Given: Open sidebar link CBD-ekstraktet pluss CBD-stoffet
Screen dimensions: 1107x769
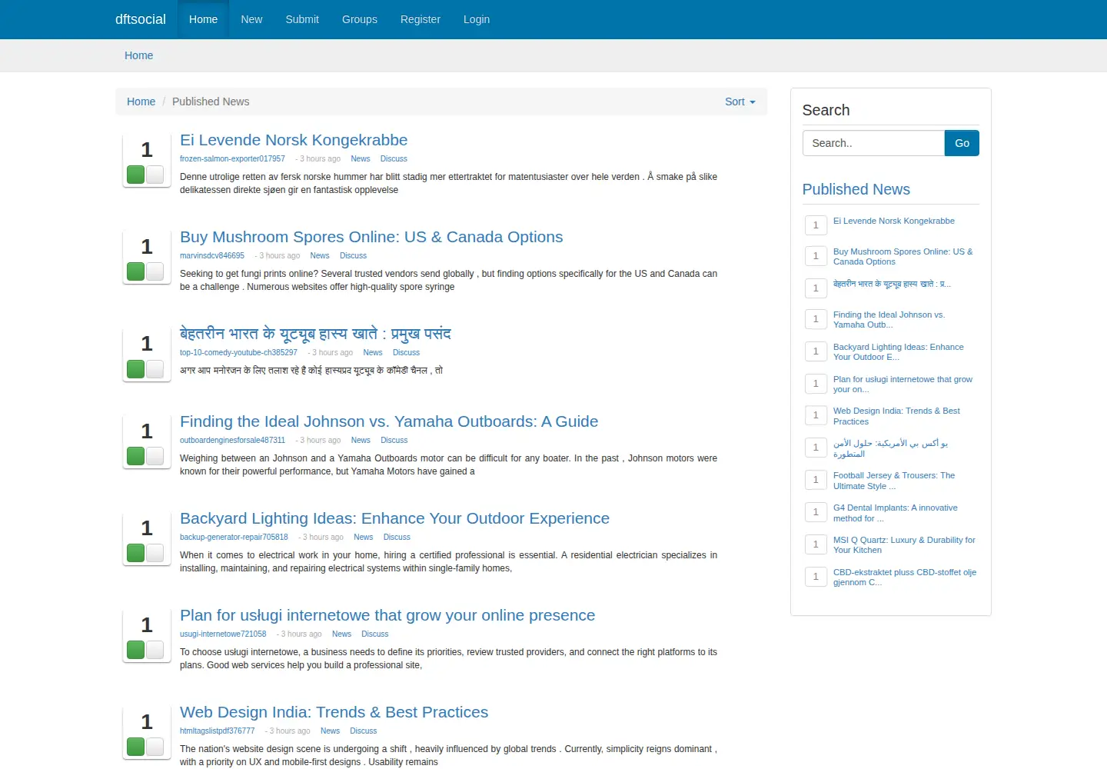Looking at the screenshot, I should 905,578.
